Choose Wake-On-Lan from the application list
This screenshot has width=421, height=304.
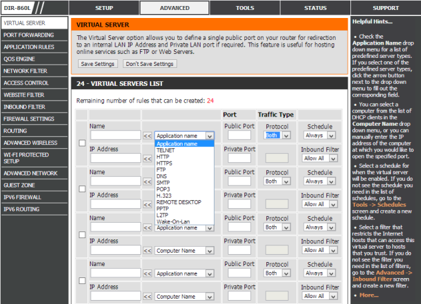tap(184, 222)
